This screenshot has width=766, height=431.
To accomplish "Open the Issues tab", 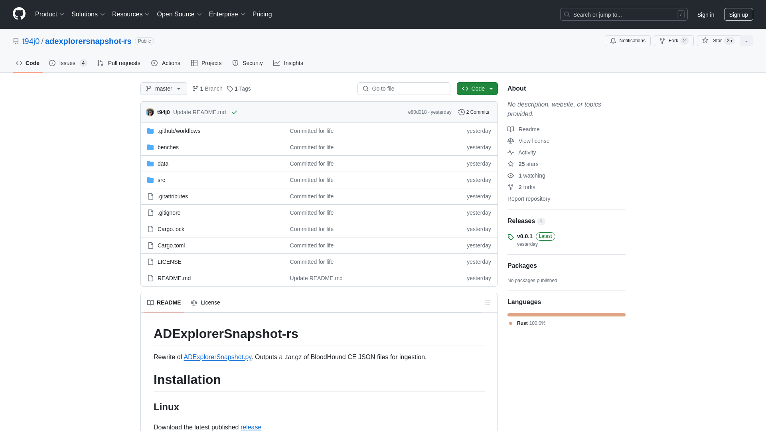I will 68,63.
